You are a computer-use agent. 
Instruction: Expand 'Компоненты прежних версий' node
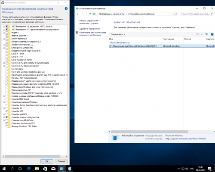(4, 66)
